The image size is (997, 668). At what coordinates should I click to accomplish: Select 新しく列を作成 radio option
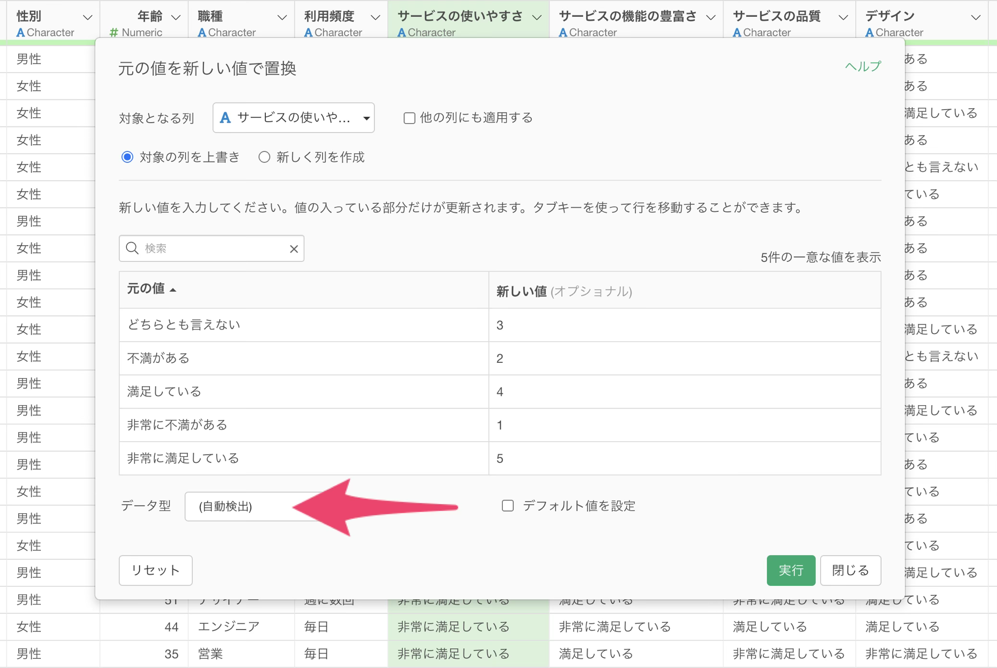pos(264,157)
